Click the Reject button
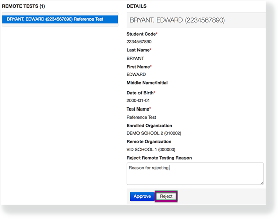The width and height of the screenshot is (278, 219). coord(166,196)
